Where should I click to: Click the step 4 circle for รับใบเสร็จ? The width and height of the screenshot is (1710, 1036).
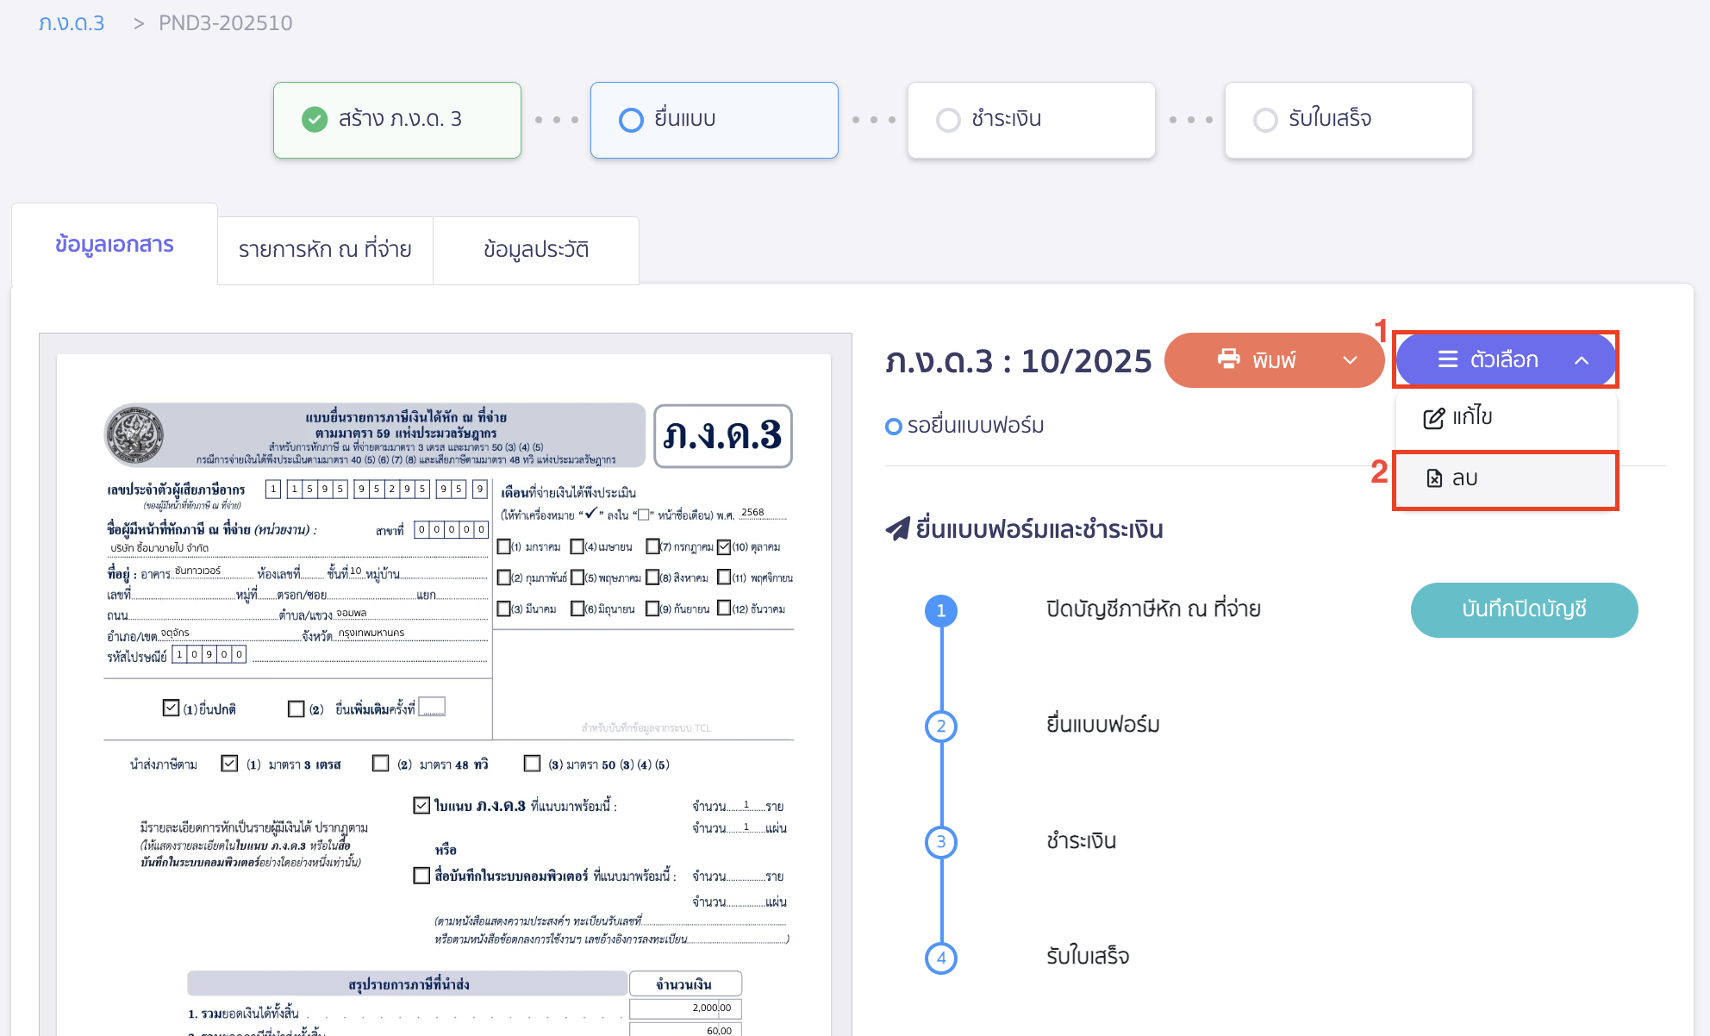[941, 958]
